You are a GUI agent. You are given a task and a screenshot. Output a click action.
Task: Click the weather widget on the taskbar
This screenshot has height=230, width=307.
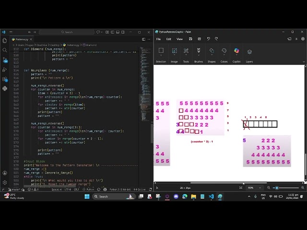tap(14, 196)
